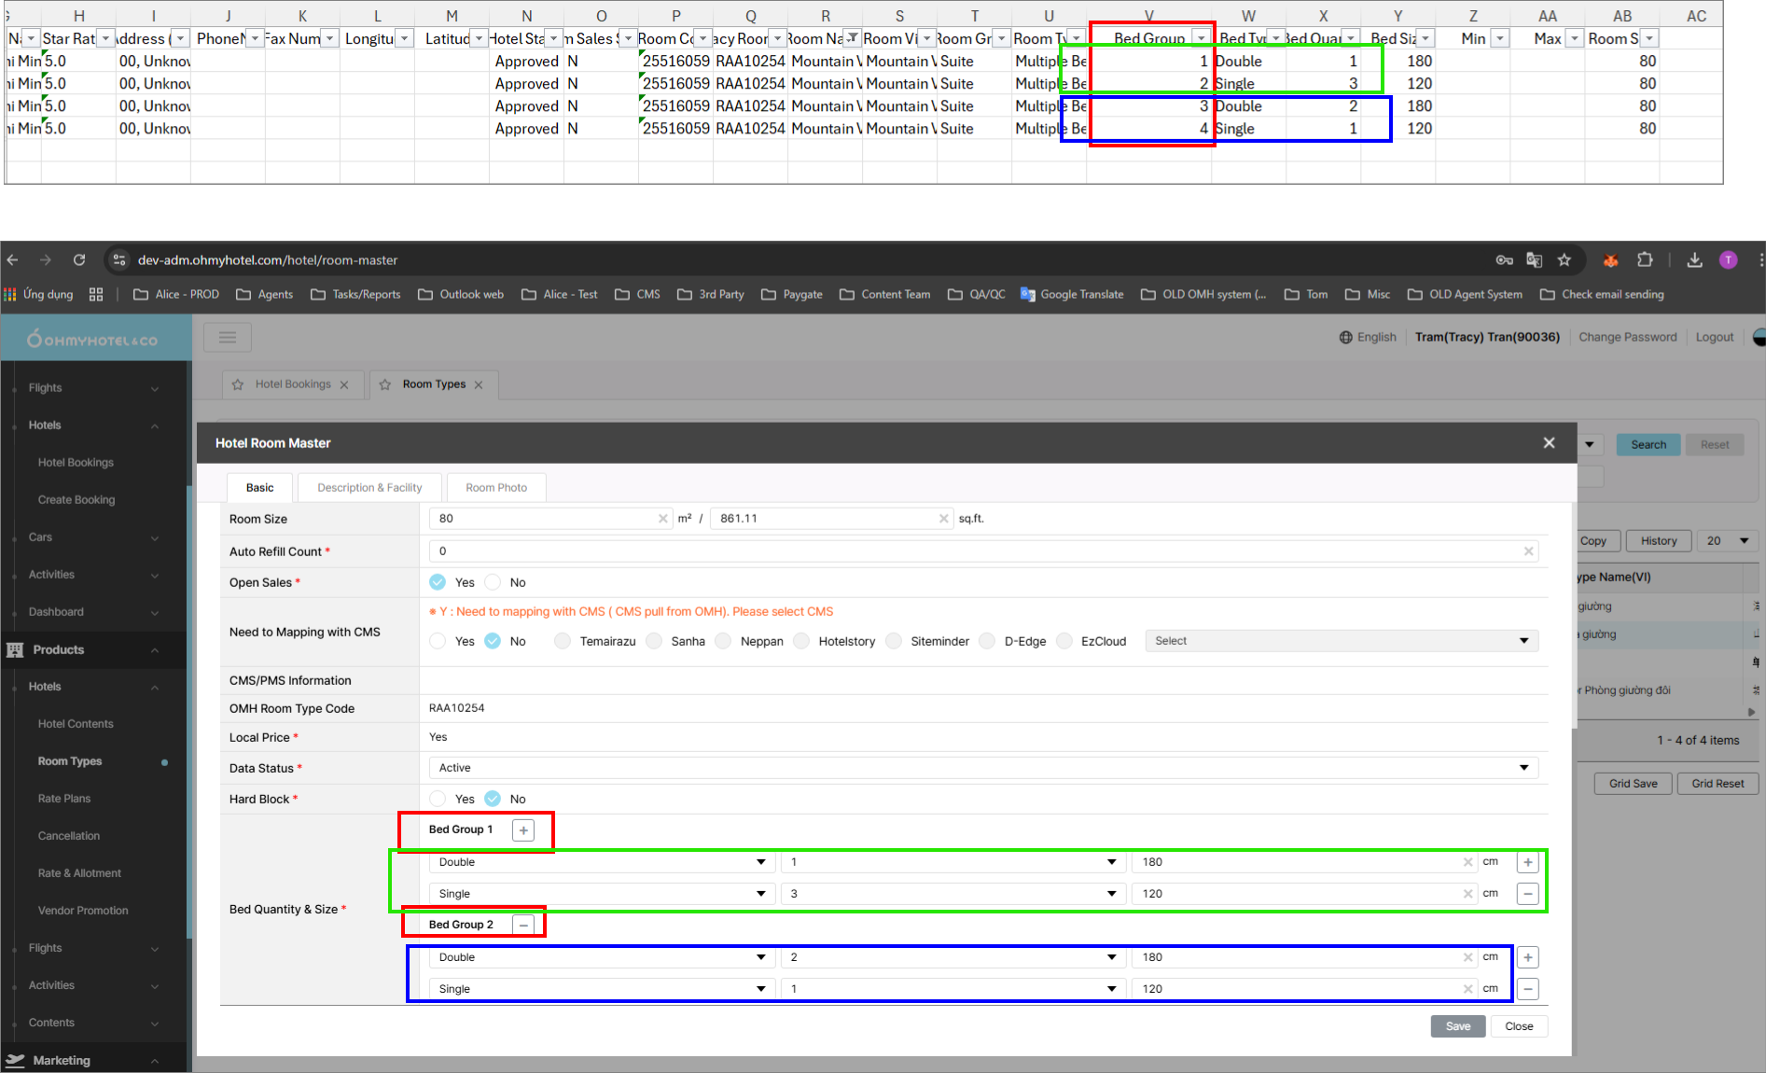Select Yes for Hard Block
Viewport: 1766px width, 1073px height.
[x=438, y=799]
